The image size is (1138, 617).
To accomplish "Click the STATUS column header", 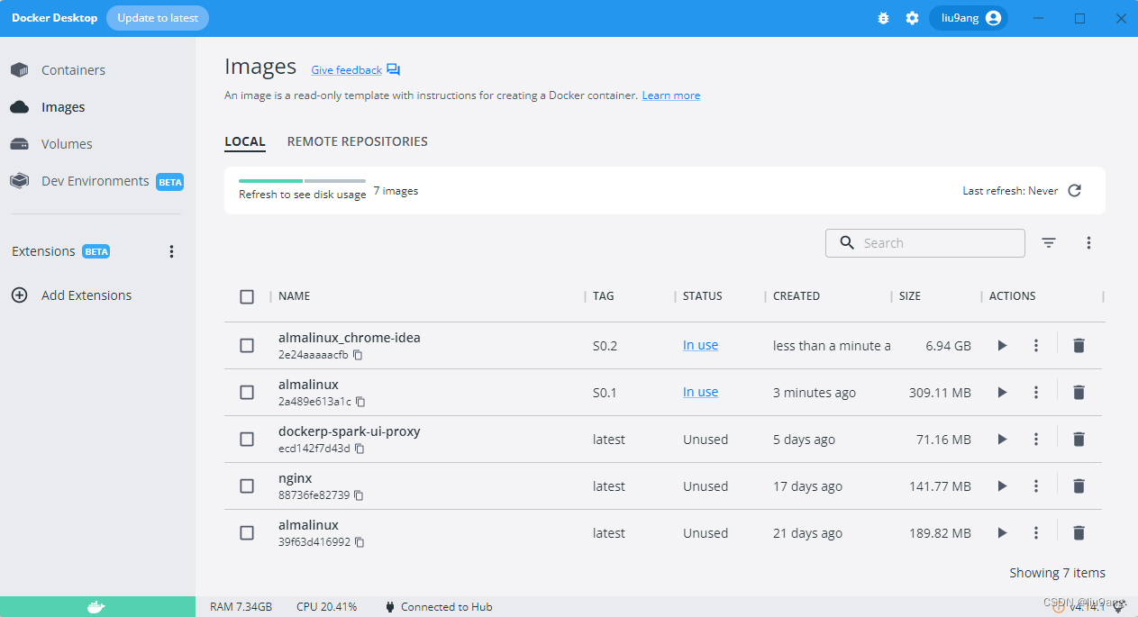I will click(x=703, y=296).
